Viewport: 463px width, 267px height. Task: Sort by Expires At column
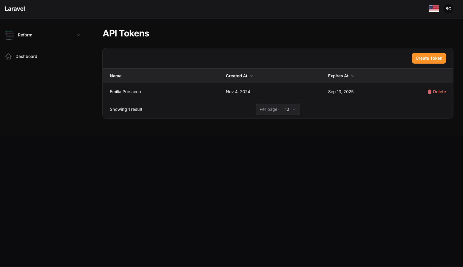pos(341,76)
